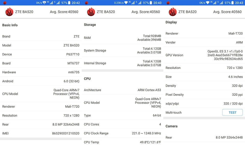Tap the Vender value ARM
The image size is (245, 145).
239,43
